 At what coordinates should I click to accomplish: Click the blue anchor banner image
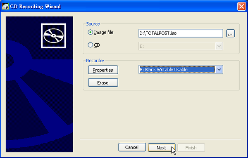[39, 84]
